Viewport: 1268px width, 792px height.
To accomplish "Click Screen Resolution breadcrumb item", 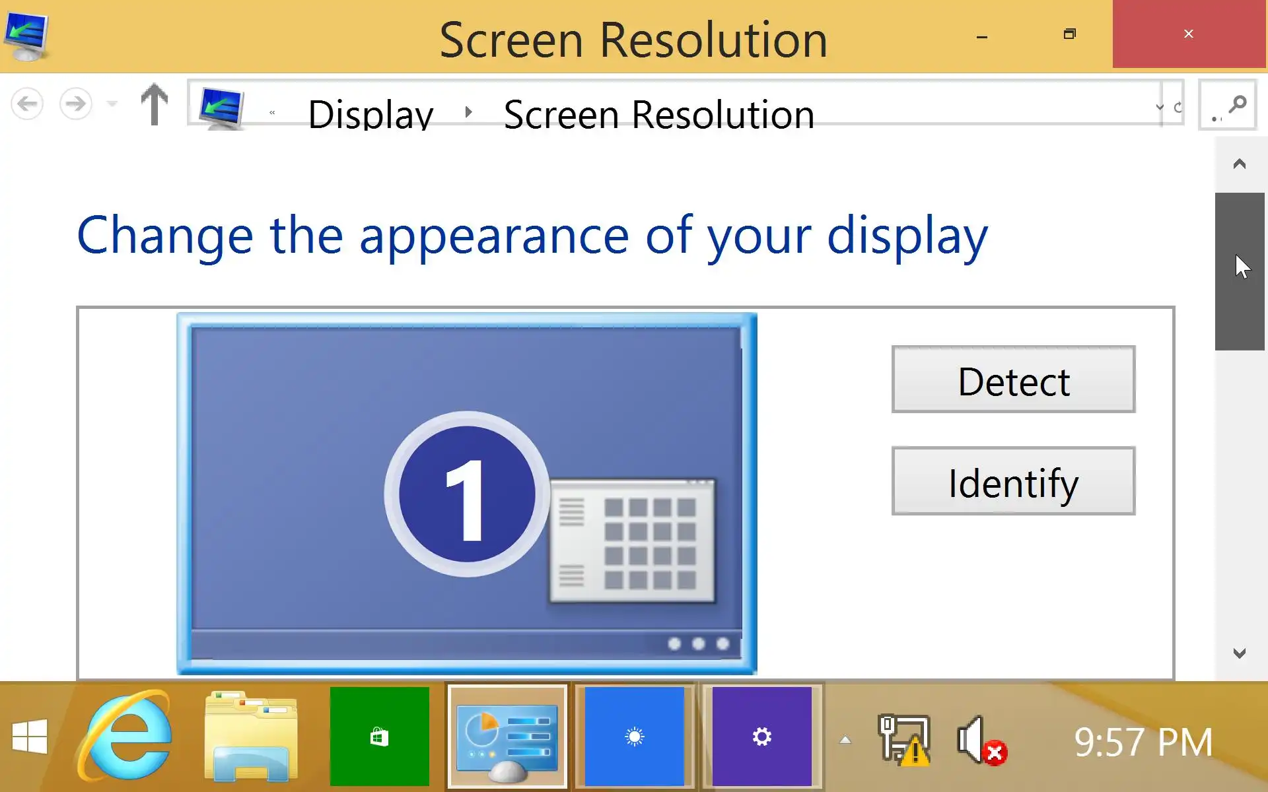I will (658, 114).
